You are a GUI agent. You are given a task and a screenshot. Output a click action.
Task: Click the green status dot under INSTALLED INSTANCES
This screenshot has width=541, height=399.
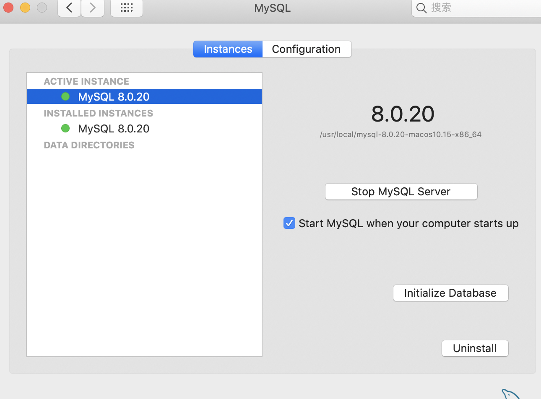point(65,128)
